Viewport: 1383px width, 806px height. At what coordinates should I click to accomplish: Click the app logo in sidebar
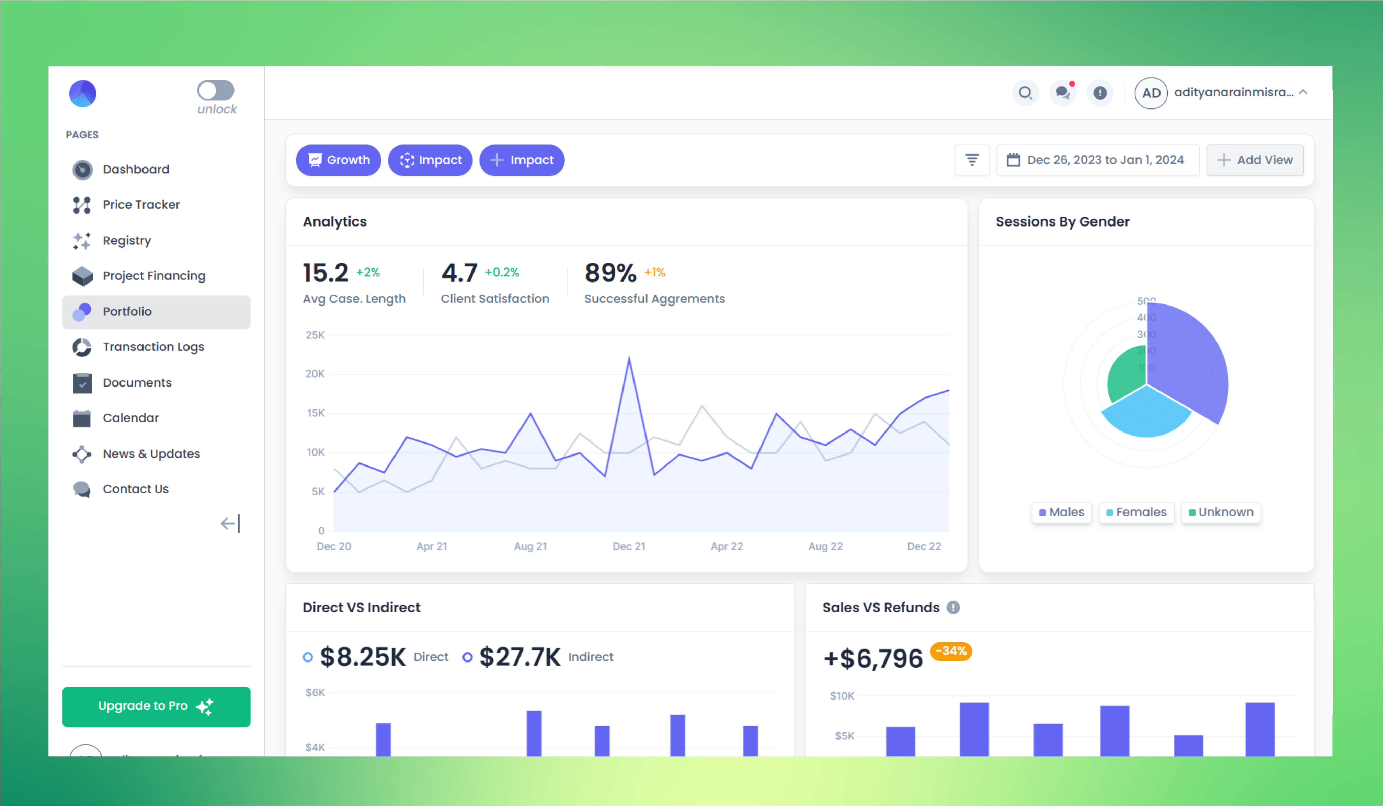click(x=82, y=93)
